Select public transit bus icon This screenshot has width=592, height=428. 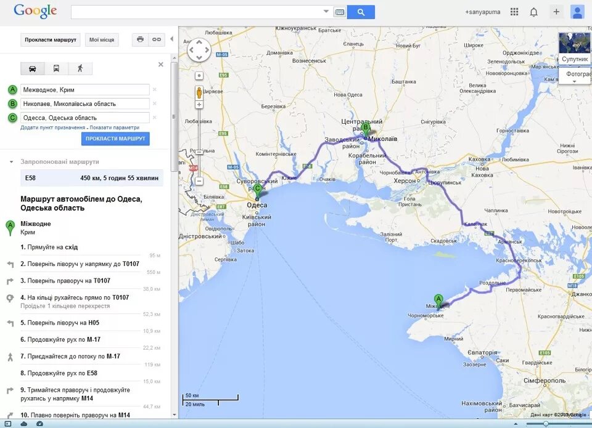click(x=56, y=68)
